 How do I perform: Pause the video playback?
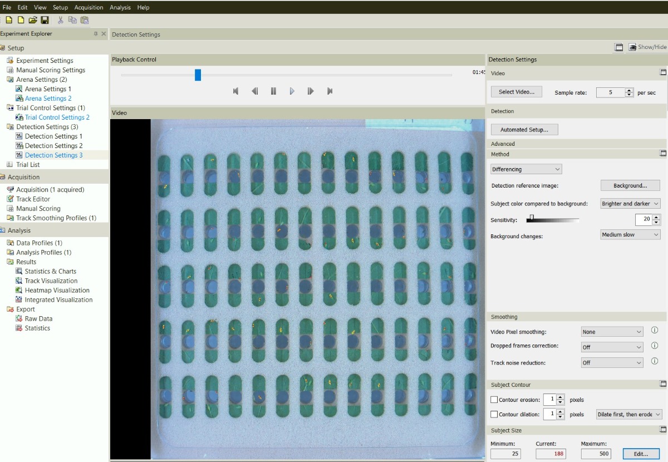(273, 91)
